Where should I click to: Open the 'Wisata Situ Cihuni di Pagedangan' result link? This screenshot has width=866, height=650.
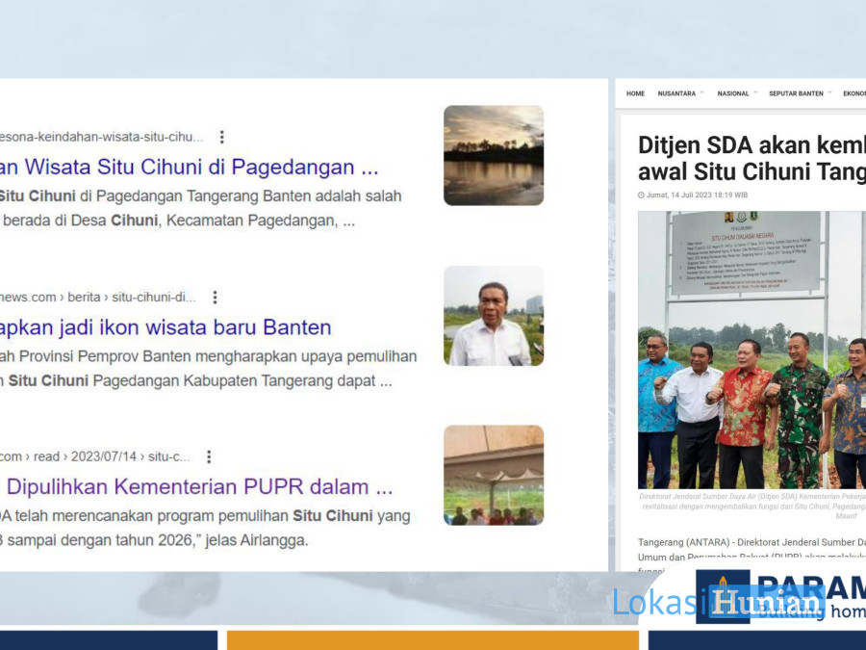[x=190, y=167]
